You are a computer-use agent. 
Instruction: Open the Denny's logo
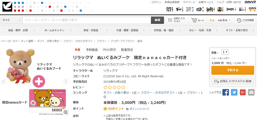[x=231, y=9]
